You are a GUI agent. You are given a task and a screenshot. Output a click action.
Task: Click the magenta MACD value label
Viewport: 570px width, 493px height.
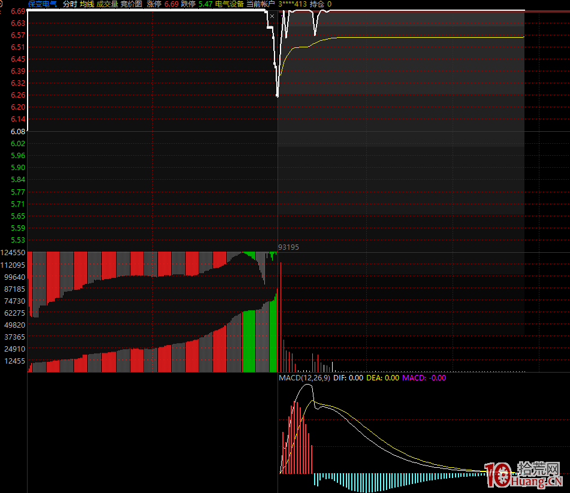click(424, 378)
